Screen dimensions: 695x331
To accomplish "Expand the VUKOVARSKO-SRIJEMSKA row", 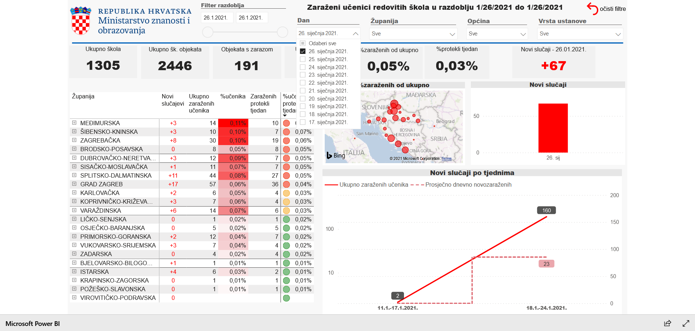I will pyautogui.click(x=74, y=245).
